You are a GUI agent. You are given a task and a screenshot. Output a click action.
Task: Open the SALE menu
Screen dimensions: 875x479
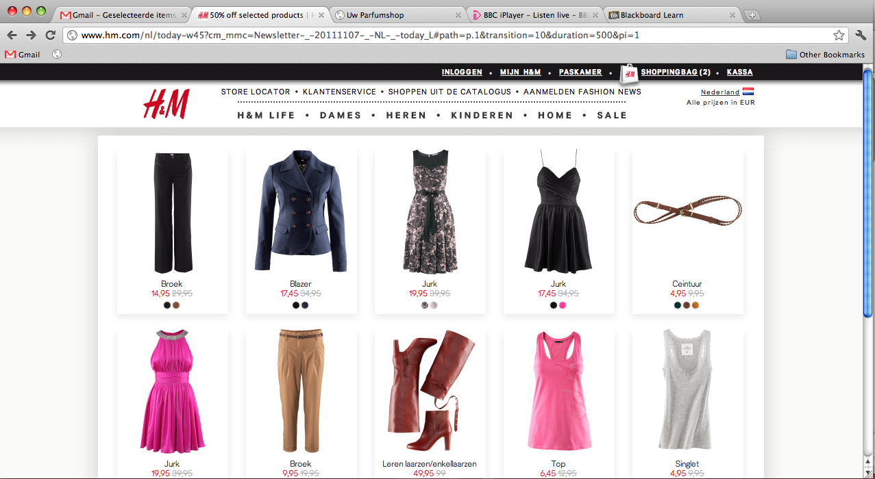point(611,115)
